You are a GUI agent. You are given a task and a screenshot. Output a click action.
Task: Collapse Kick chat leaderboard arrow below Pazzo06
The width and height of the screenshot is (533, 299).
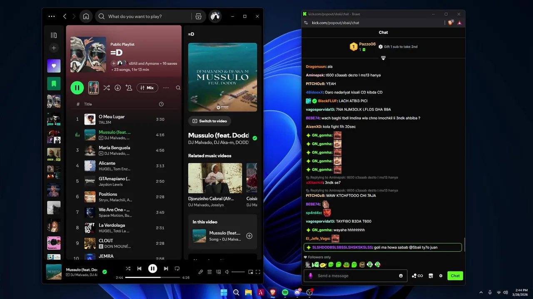click(383, 58)
